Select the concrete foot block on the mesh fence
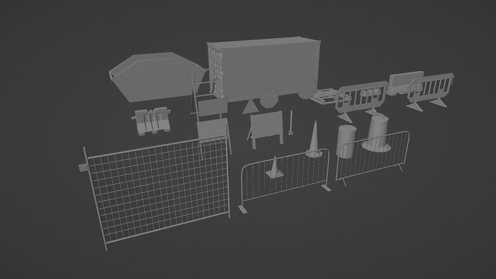This screenshot has height=279, width=496. pyautogui.click(x=83, y=167)
